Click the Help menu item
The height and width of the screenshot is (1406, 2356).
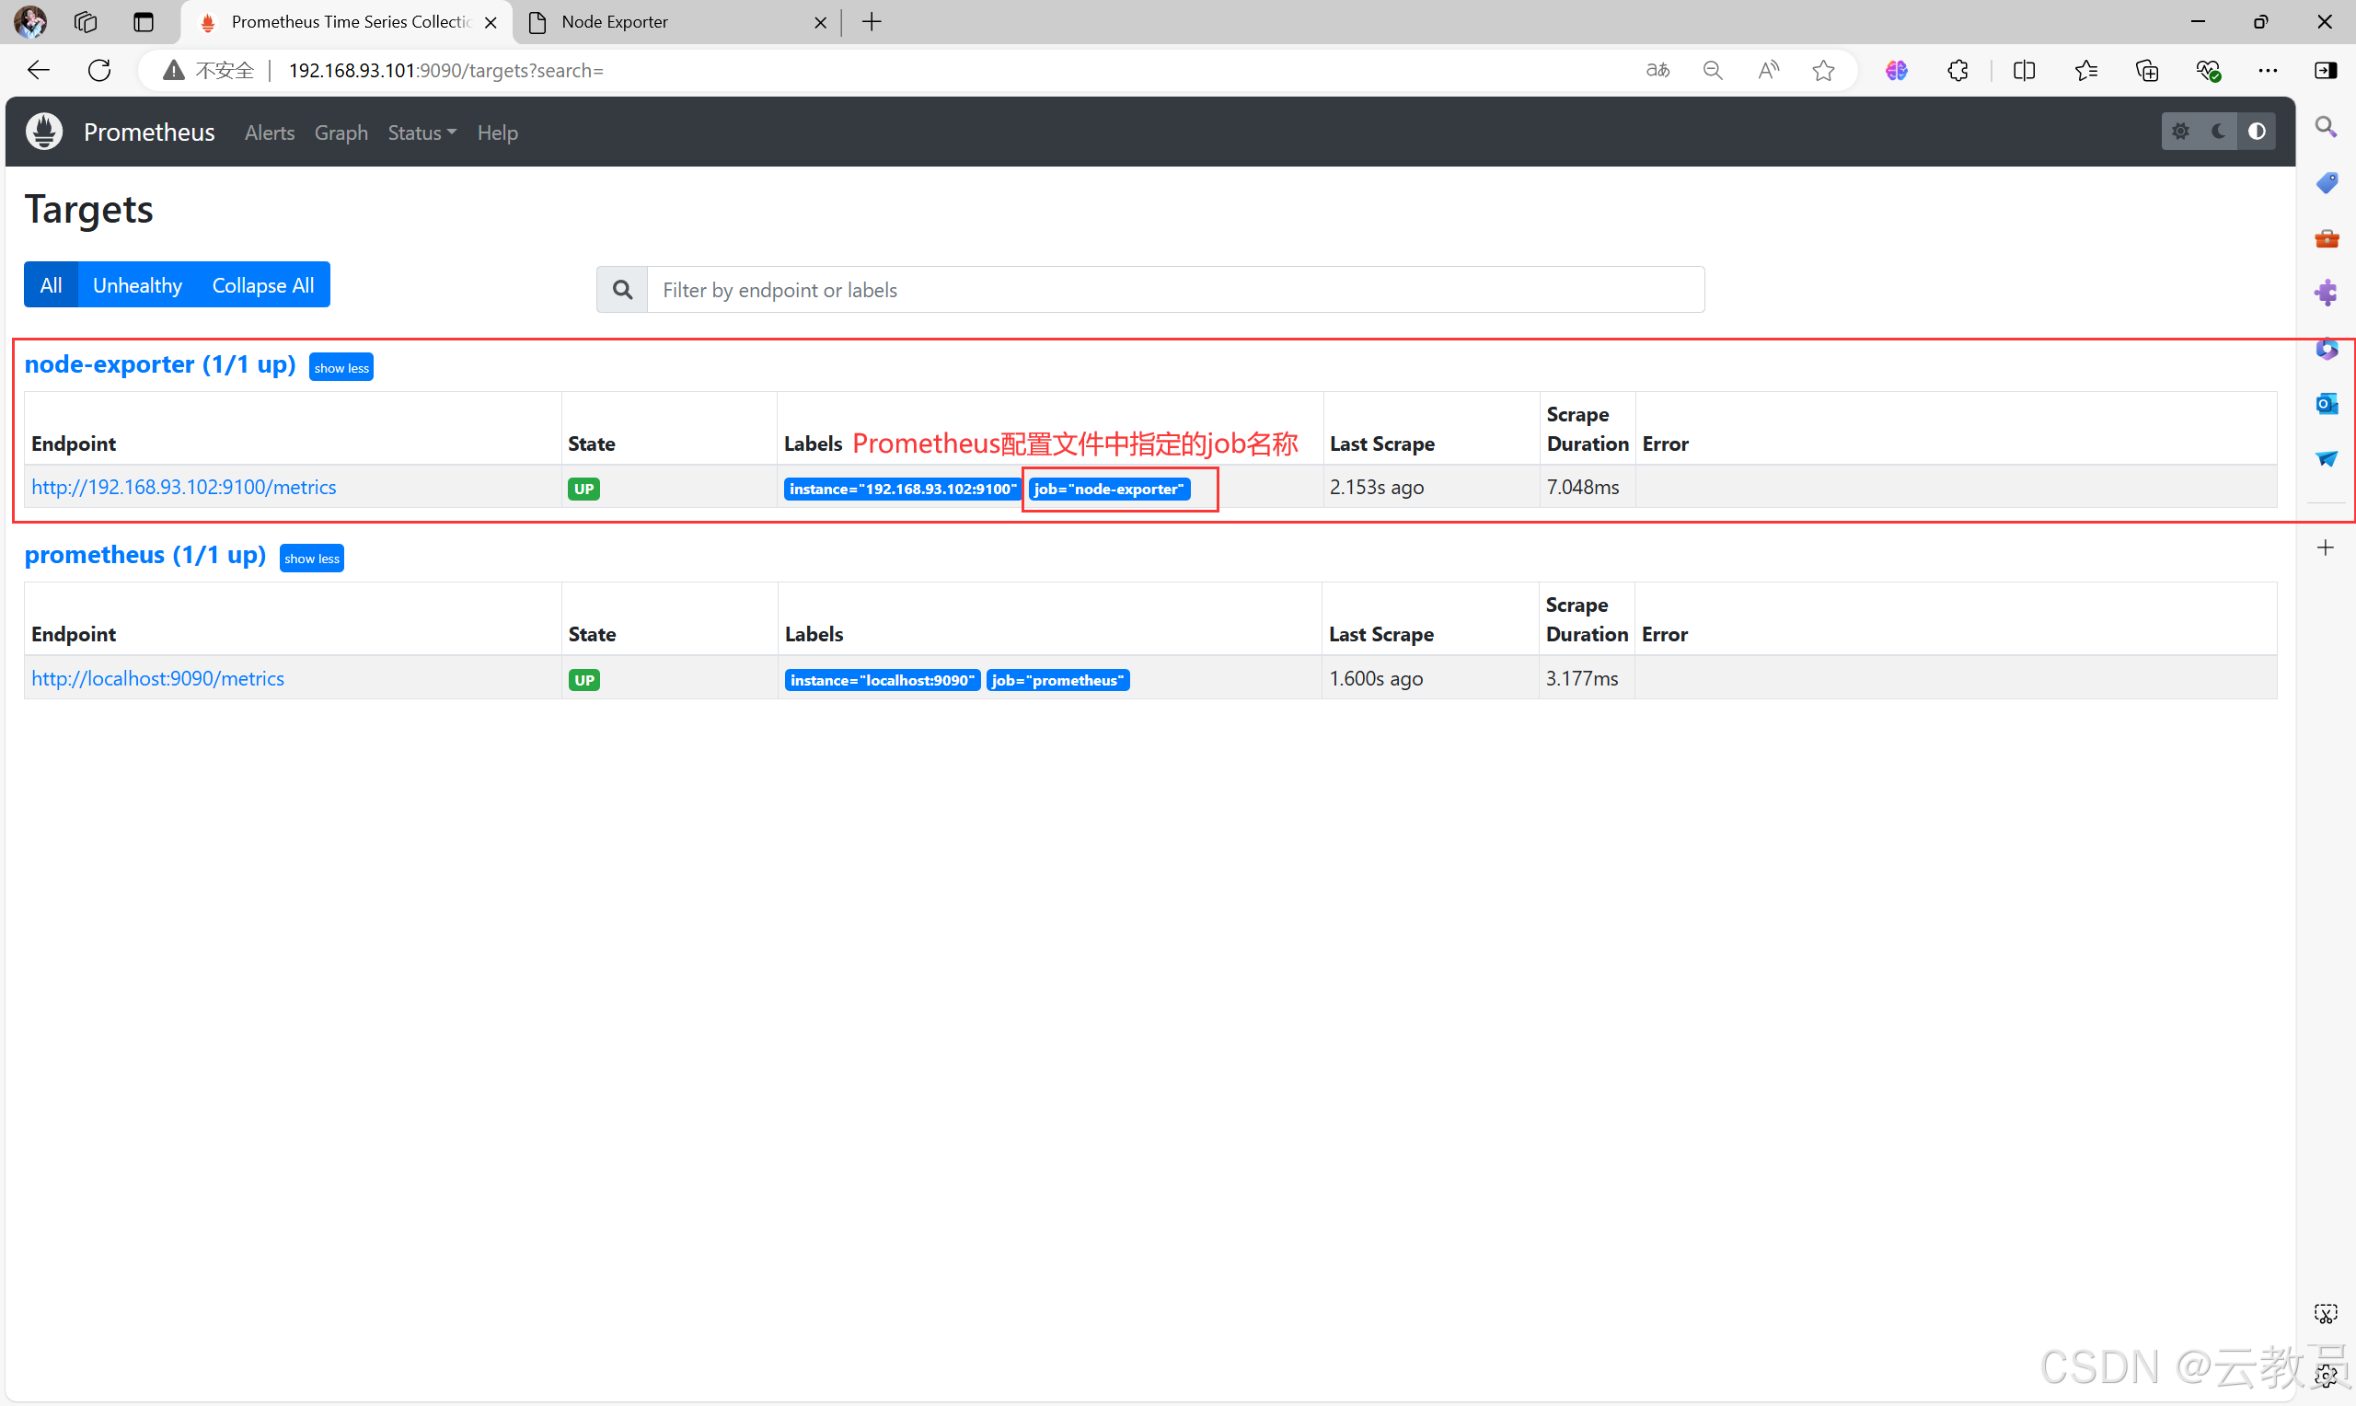pos(495,133)
